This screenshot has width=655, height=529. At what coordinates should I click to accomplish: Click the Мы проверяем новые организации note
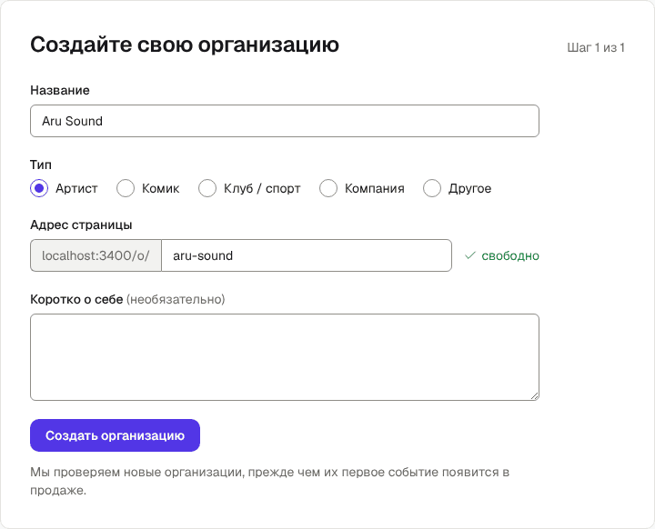coord(269,481)
